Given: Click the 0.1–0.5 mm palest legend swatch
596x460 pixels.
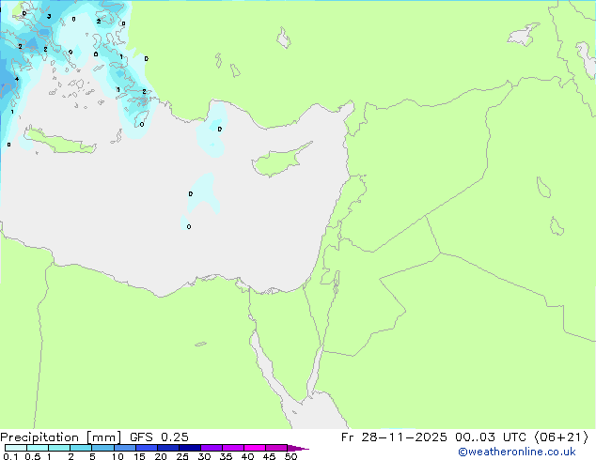Looking at the screenshot, I should click(16, 448).
